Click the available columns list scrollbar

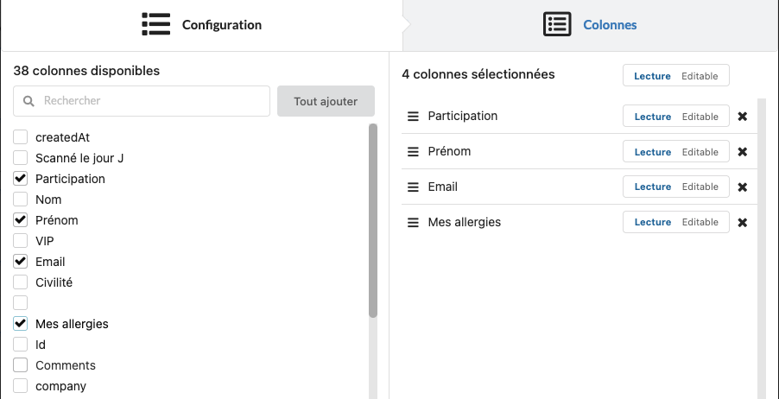click(373, 221)
